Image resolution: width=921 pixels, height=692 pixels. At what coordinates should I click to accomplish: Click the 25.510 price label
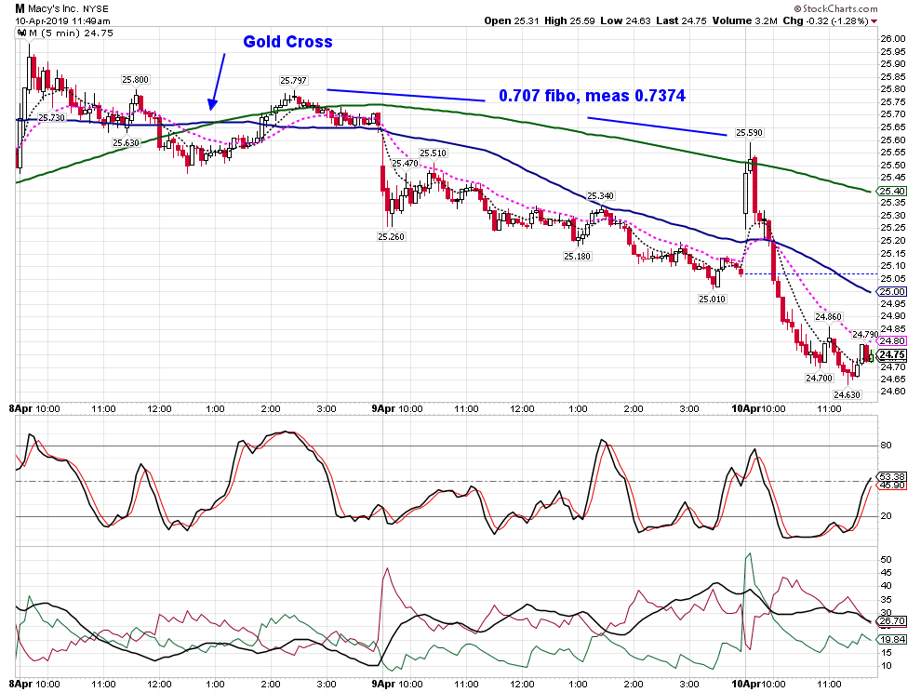pos(433,153)
